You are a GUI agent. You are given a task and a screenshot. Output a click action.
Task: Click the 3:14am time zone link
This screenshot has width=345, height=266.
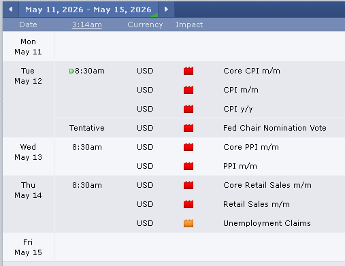(x=87, y=24)
